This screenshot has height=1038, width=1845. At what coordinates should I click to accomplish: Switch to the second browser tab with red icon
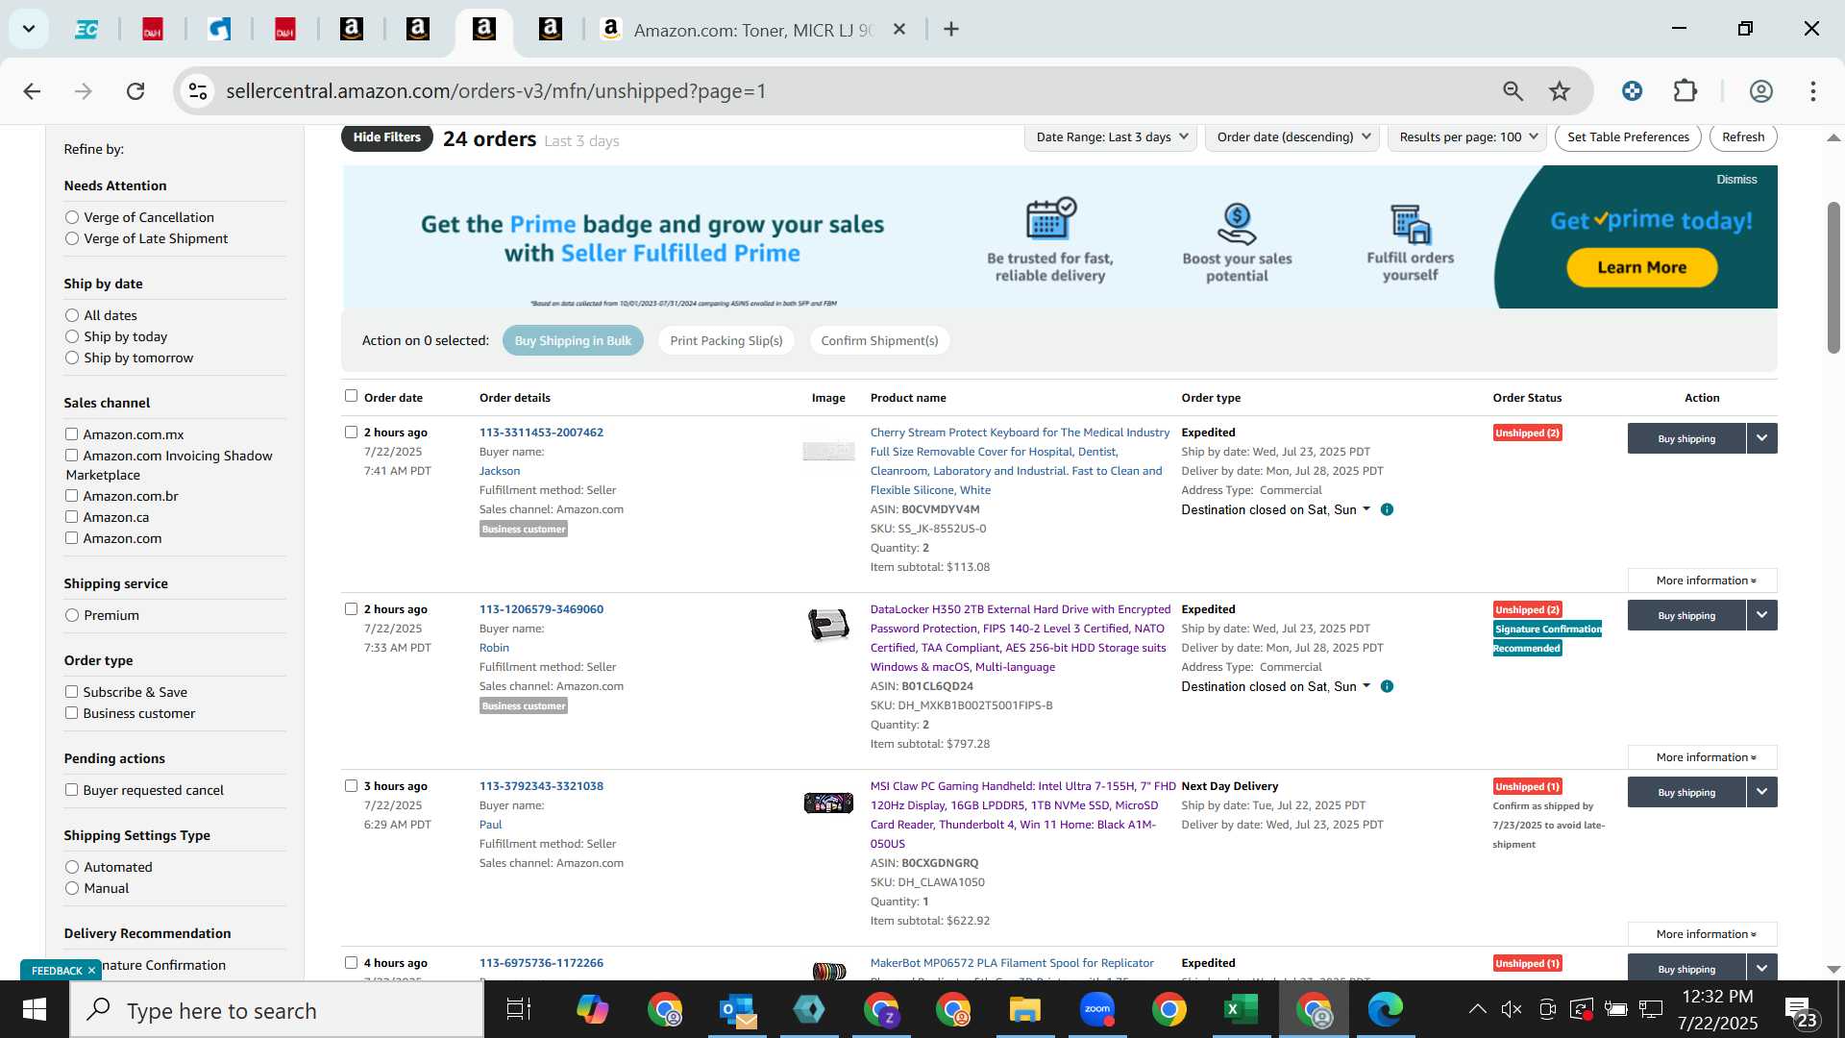tap(153, 30)
